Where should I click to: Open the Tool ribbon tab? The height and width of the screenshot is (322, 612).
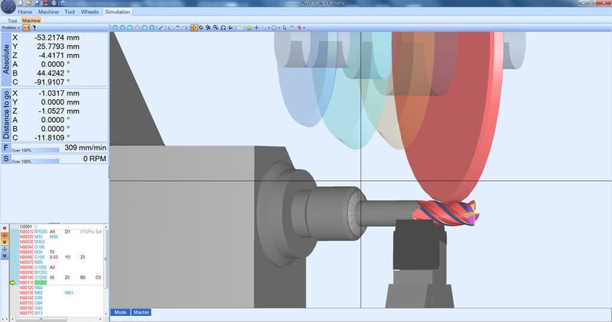coord(70,11)
